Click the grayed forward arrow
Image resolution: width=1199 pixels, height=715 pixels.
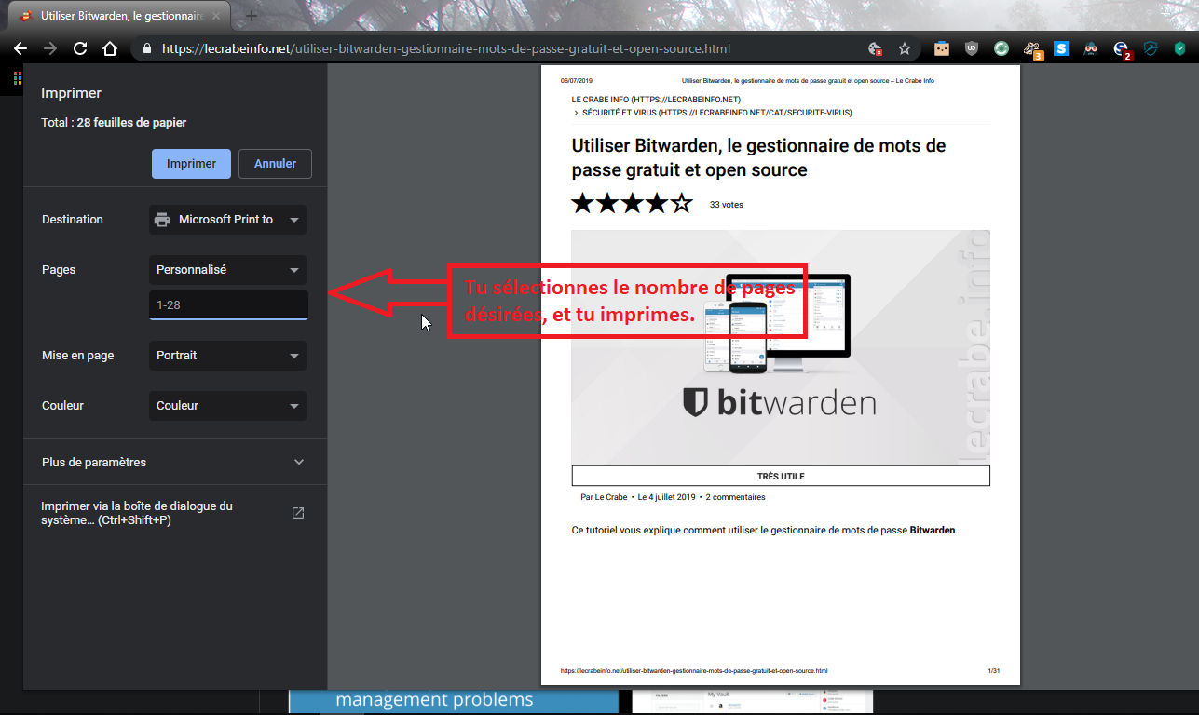coord(50,48)
